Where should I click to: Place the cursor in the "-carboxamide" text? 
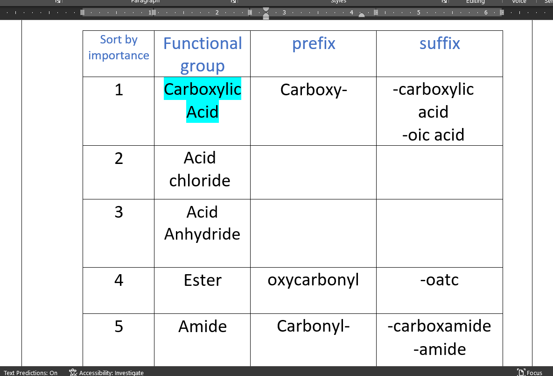tap(439, 326)
